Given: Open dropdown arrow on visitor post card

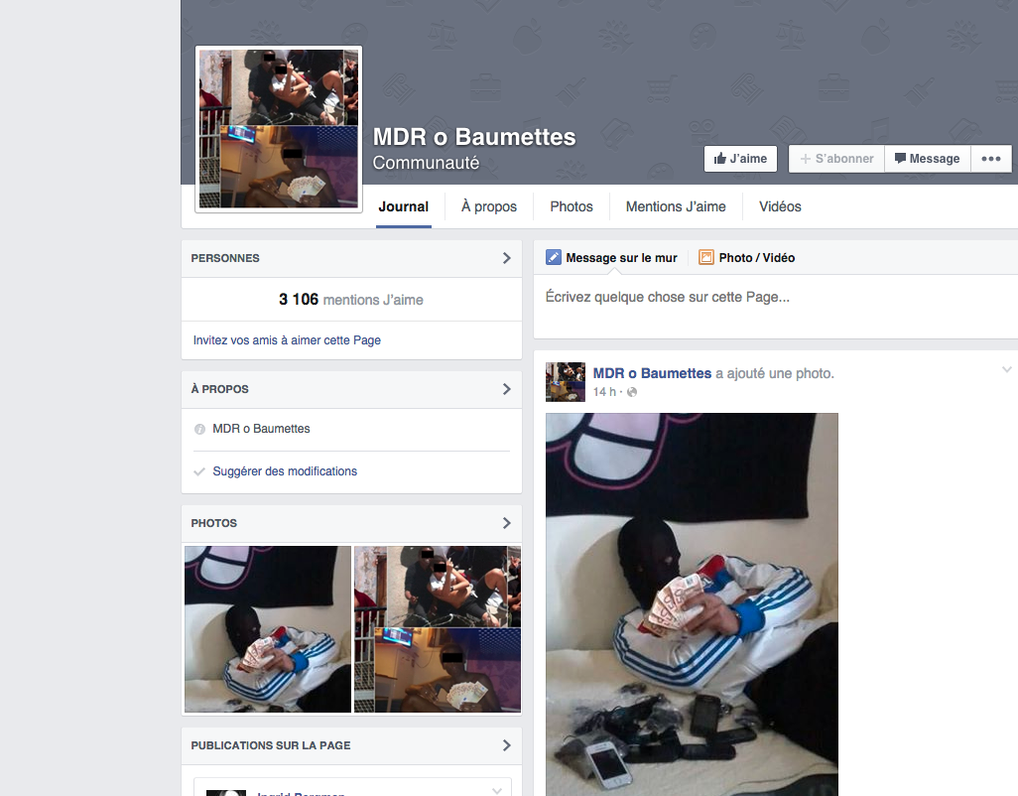Looking at the screenshot, I should tap(497, 790).
